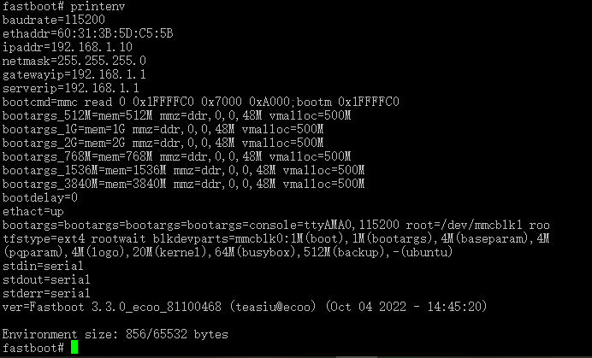Viewport: 592px width, 358px height.
Task: Click the Environment size text
Action: coord(115,334)
